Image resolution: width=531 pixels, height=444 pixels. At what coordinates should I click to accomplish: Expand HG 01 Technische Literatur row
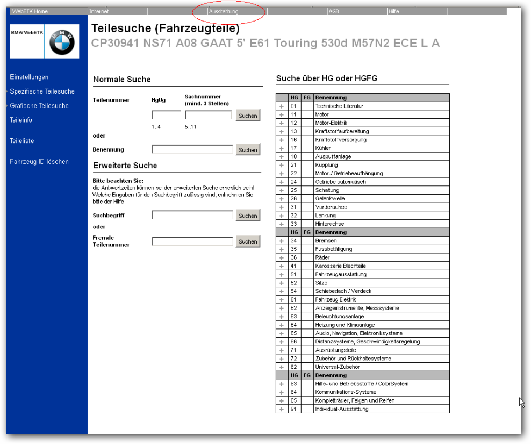coord(282,106)
